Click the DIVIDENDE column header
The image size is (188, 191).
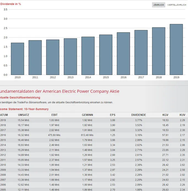(138, 115)
